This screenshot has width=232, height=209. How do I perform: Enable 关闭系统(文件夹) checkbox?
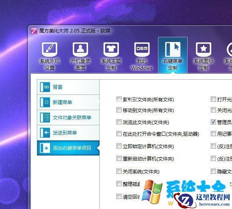[119, 171]
